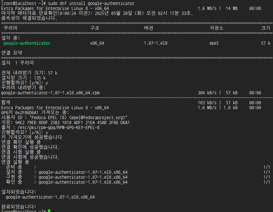Click the '103 kB/s' total speed value
This screenshot has width=273, height=212.
[207, 103]
